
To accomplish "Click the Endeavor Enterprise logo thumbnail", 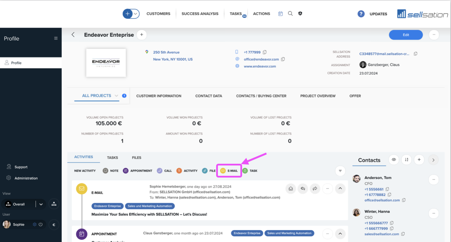I will pos(106,62).
